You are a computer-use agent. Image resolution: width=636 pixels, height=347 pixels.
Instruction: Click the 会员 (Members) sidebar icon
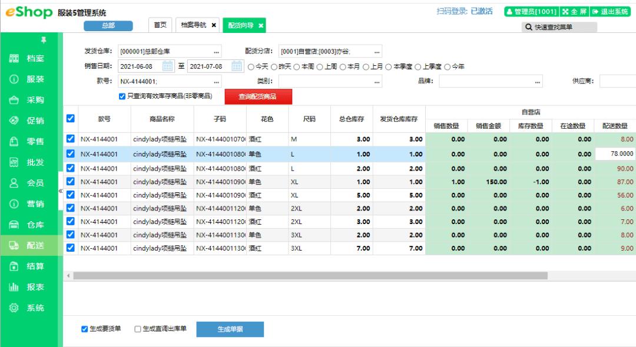click(28, 183)
